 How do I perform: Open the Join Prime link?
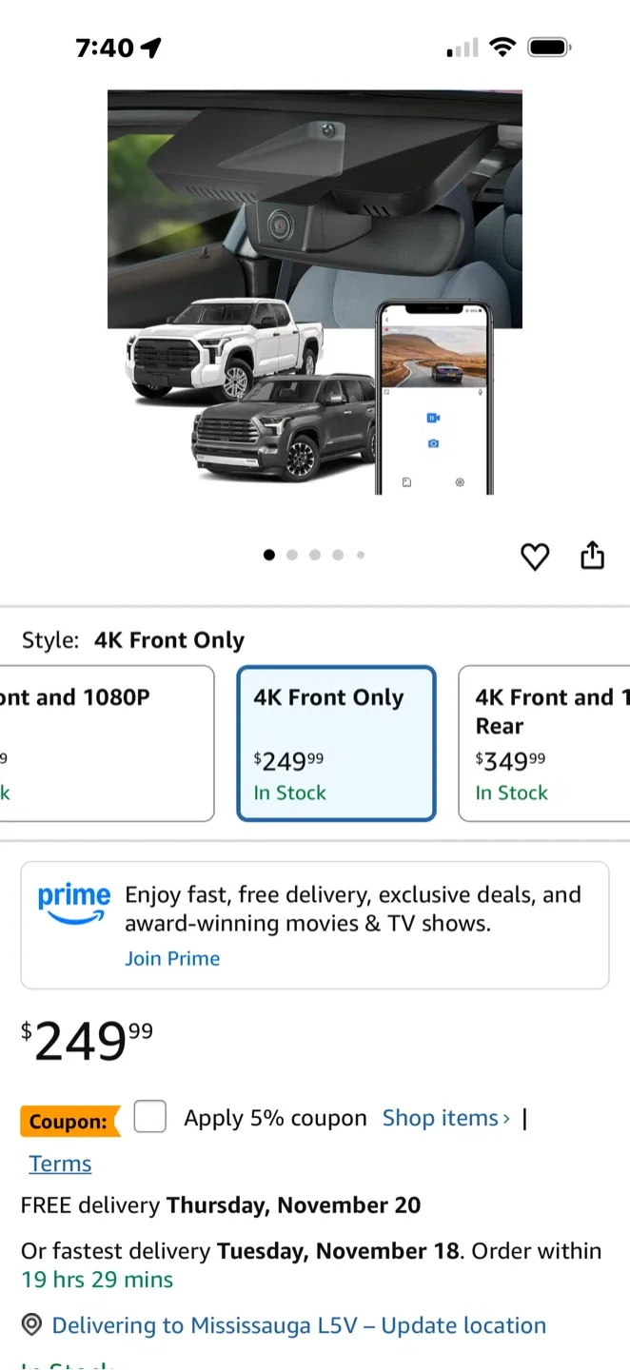pyautogui.click(x=172, y=958)
